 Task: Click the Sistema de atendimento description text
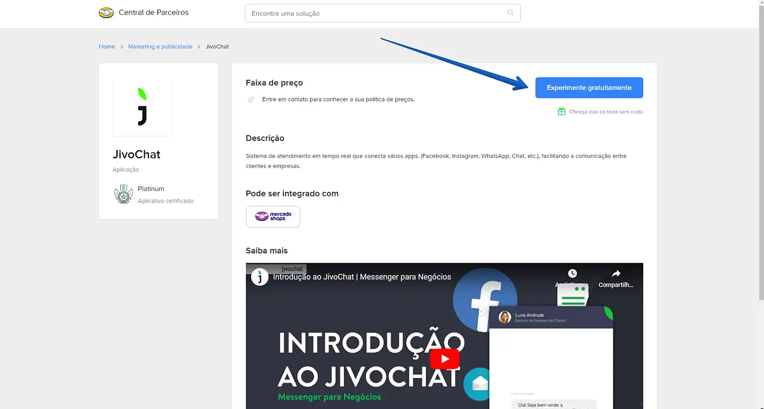436,161
